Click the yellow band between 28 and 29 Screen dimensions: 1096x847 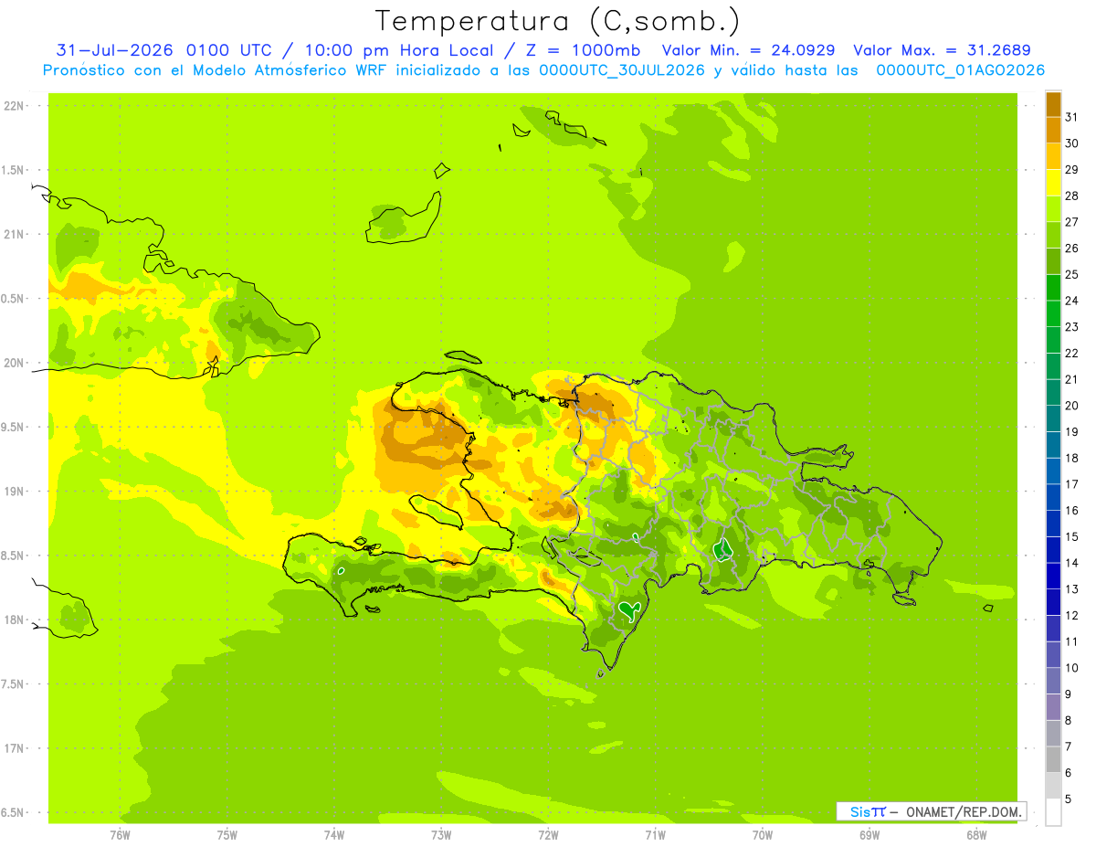click(x=1053, y=182)
